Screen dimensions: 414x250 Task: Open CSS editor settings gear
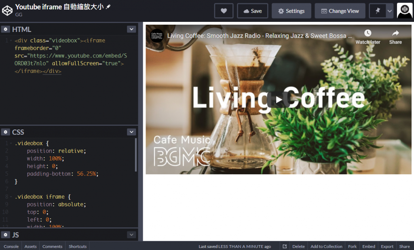pyautogui.click(x=6, y=132)
